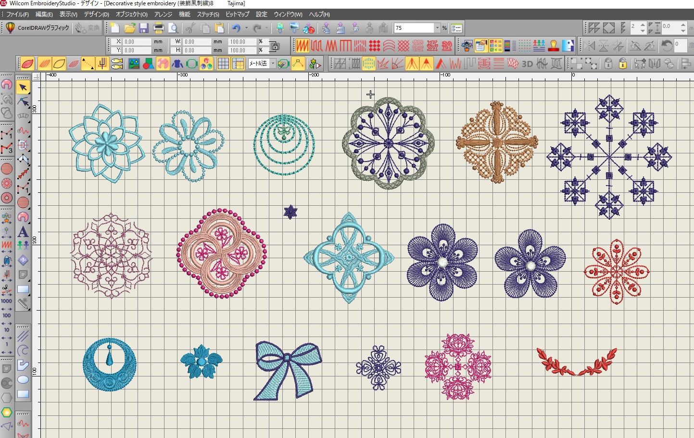This screenshot has height=438, width=694.
Task: Toggle Show Needle Points dotted-line icon
Action: [88, 63]
